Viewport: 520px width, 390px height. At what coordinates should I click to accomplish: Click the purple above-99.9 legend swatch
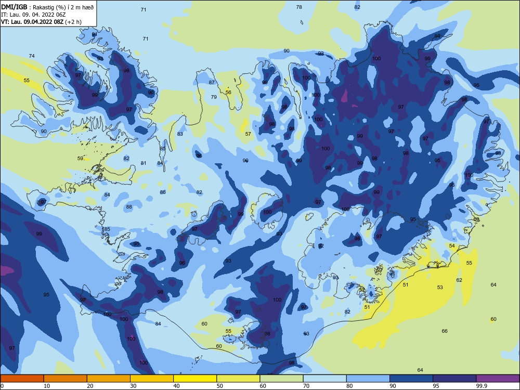coord(498,379)
